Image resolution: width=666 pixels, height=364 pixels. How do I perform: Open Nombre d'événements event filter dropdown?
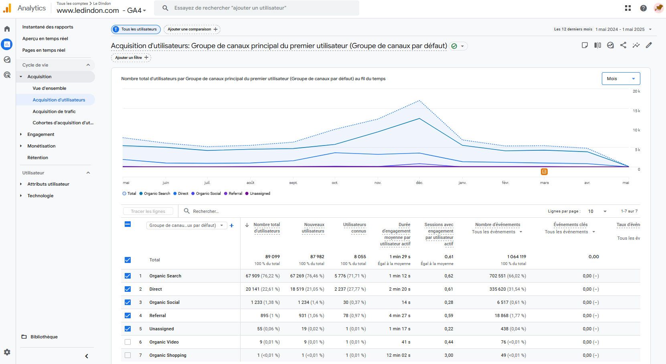pyautogui.click(x=498, y=232)
